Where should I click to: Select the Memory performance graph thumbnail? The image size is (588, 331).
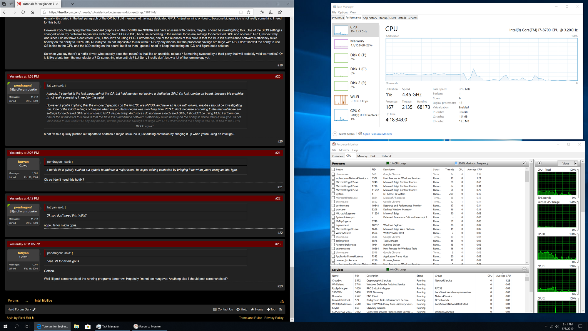click(x=341, y=44)
